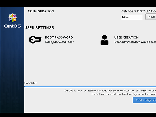Image resolution: width=156 pixels, height=117 pixels.
Task: Click the Finish configuration button
Action: tap(144, 100)
